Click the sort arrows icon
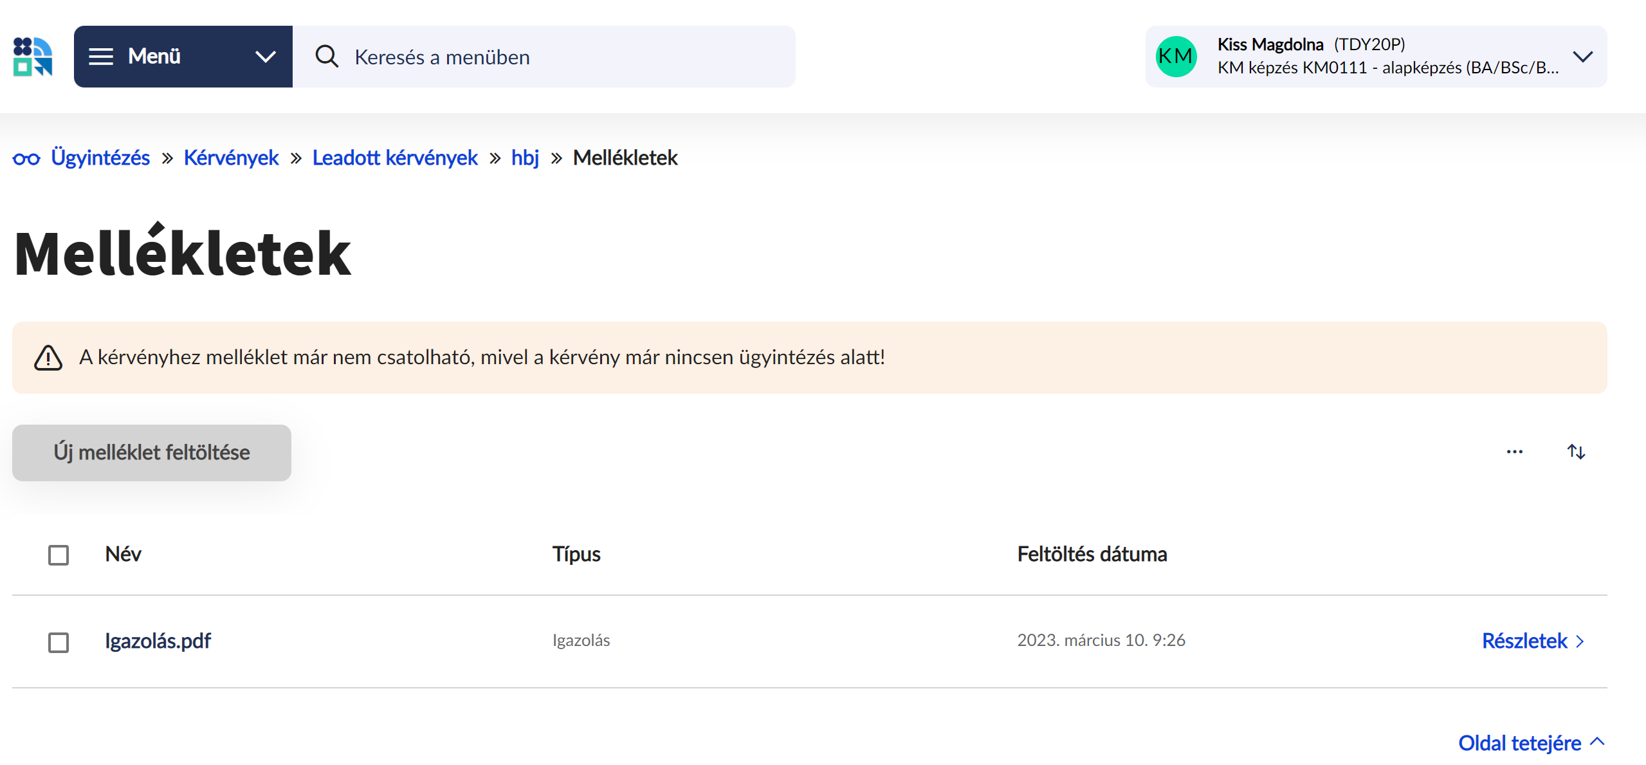 coord(1576,452)
